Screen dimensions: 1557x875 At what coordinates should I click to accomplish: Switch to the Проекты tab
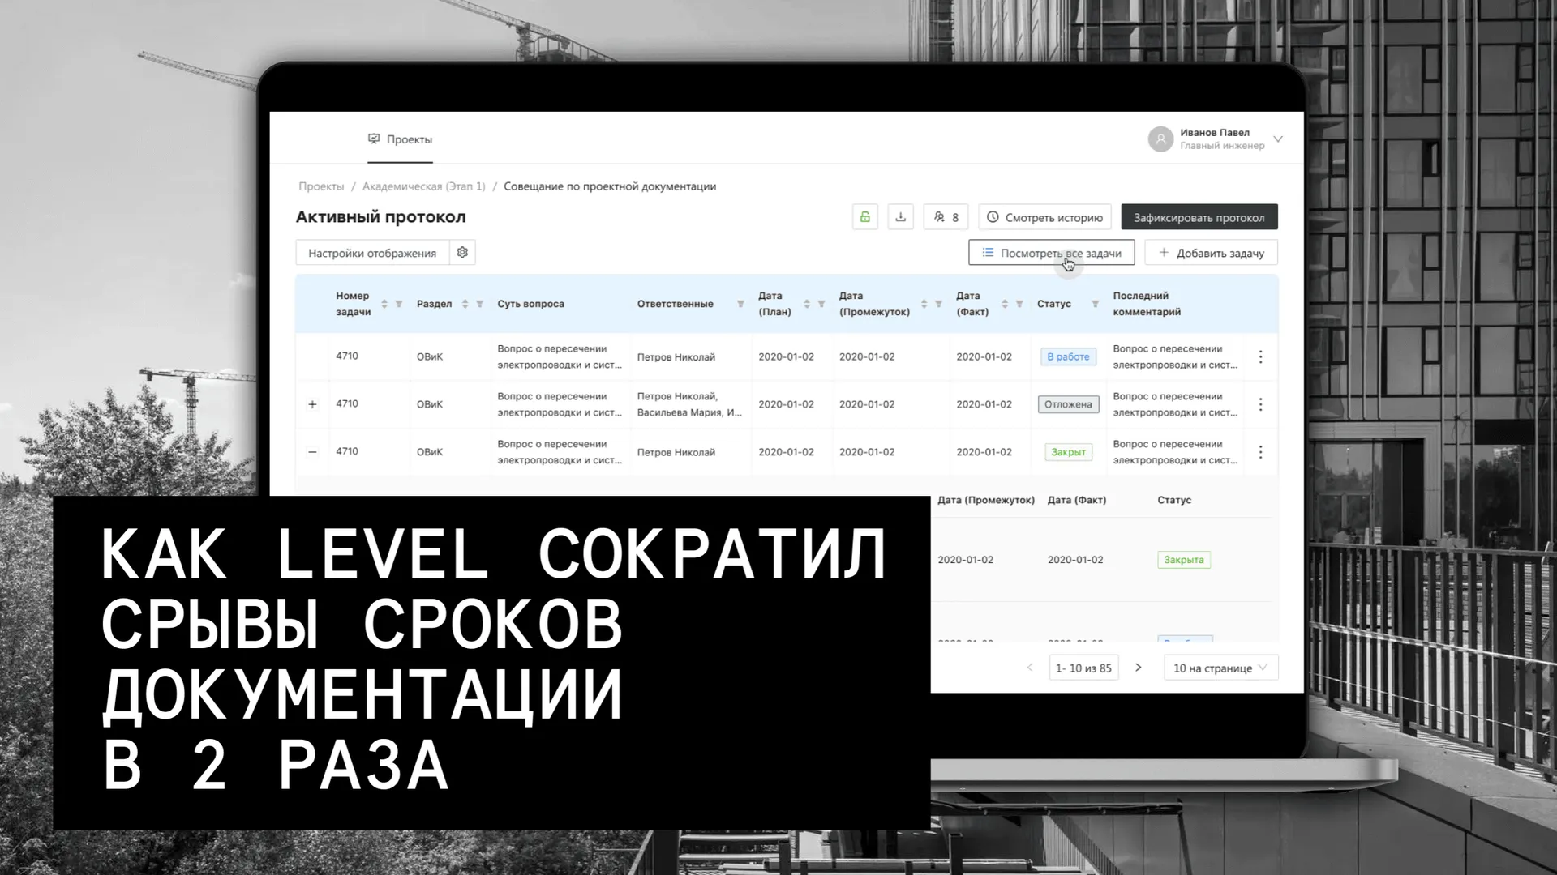tap(411, 139)
